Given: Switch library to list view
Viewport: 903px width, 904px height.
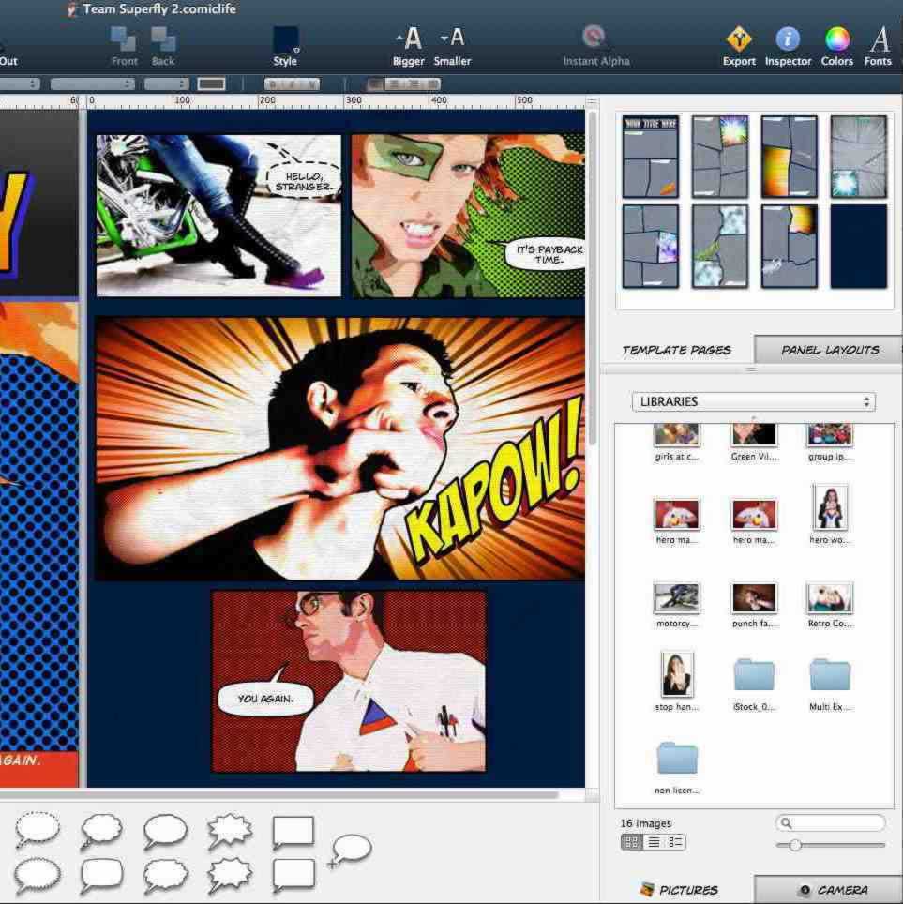Looking at the screenshot, I should 654,843.
